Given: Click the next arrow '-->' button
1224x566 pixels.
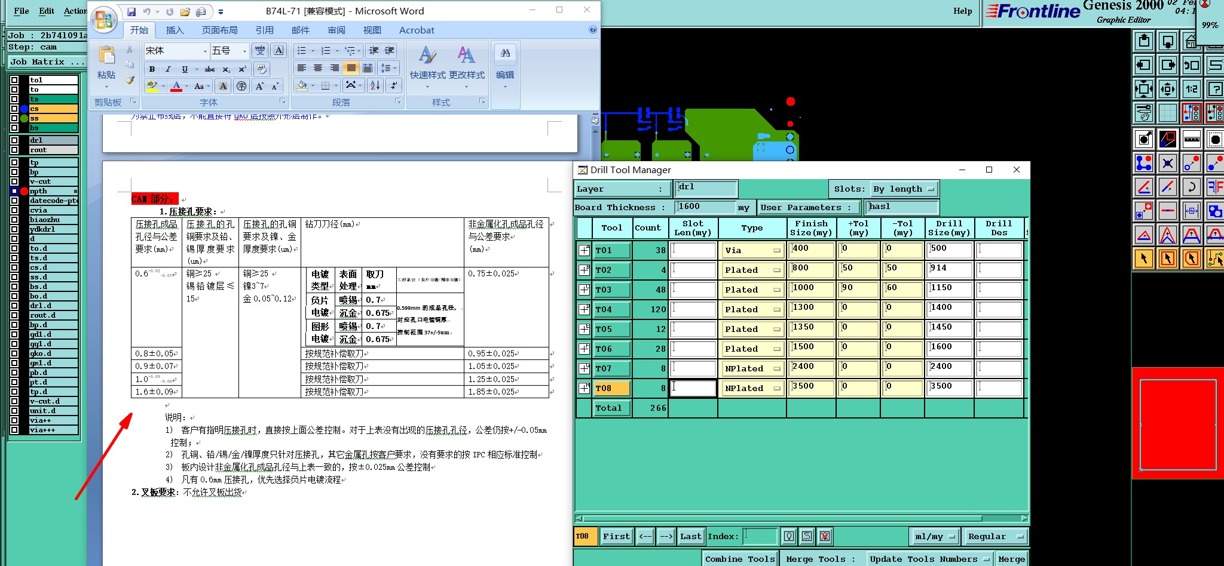Looking at the screenshot, I should [666, 536].
